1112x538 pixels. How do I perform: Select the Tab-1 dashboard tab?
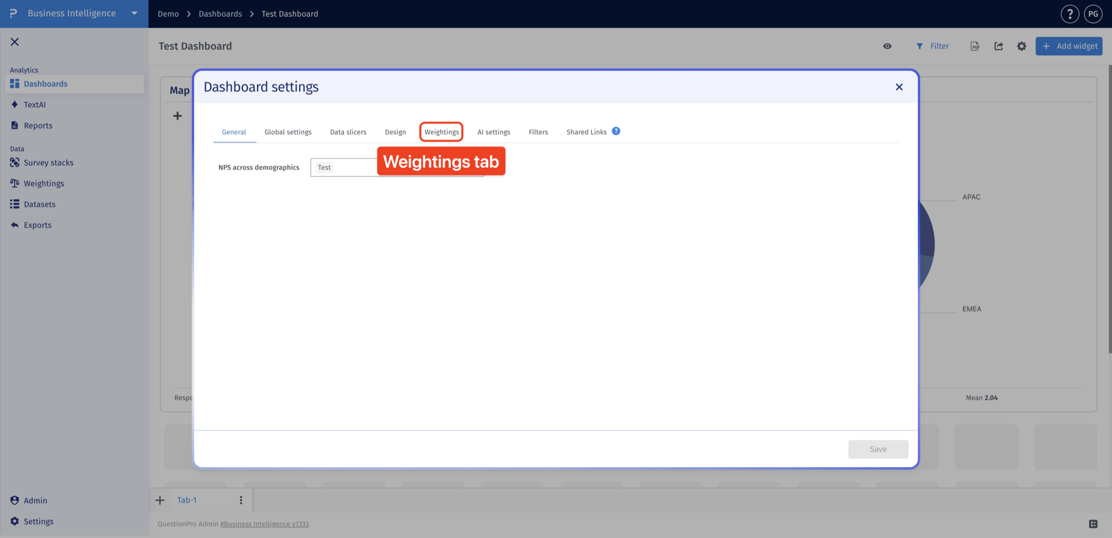click(x=187, y=500)
